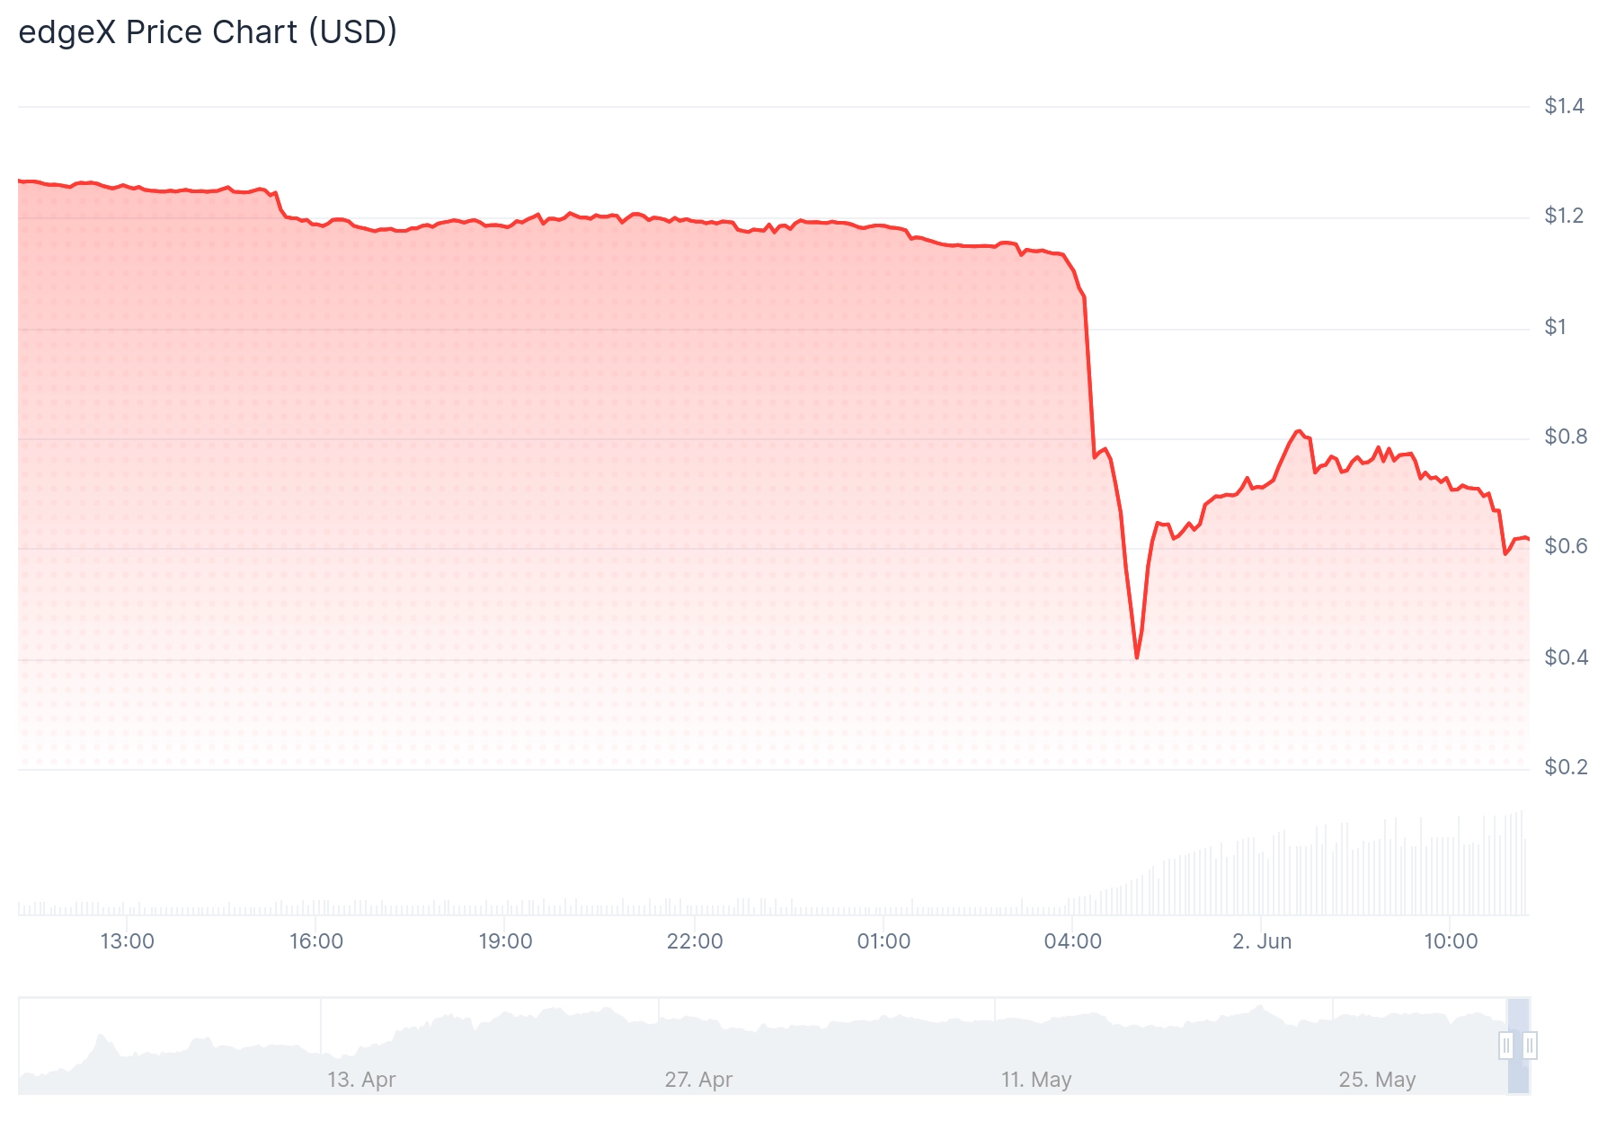
Task: Click the 04:00 time axis label
Action: pyautogui.click(x=1072, y=941)
